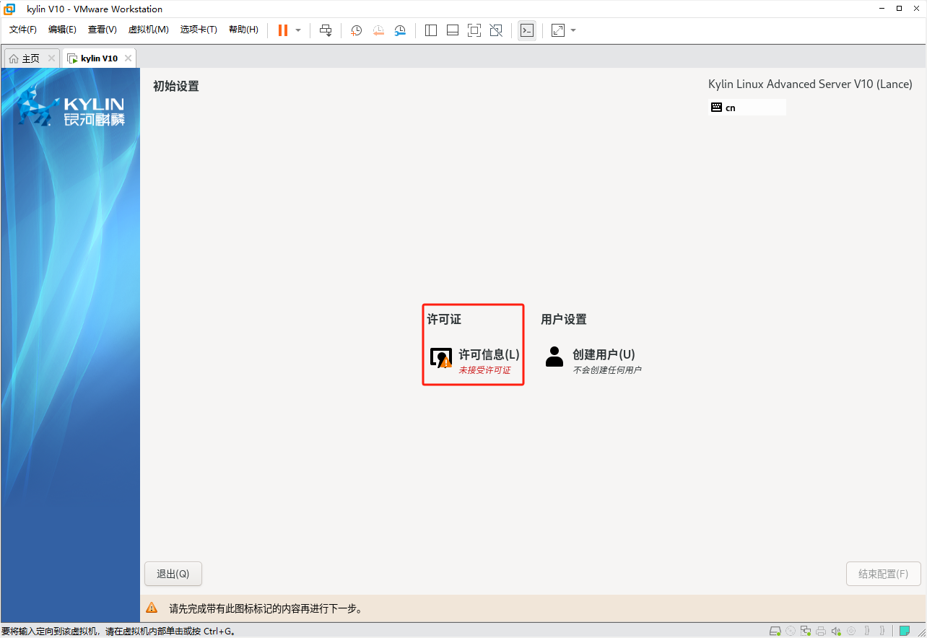Click the Kylin Linux Advanced Server V10 text
Image resolution: width=927 pixels, height=638 pixels.
[x=810, y=84]
